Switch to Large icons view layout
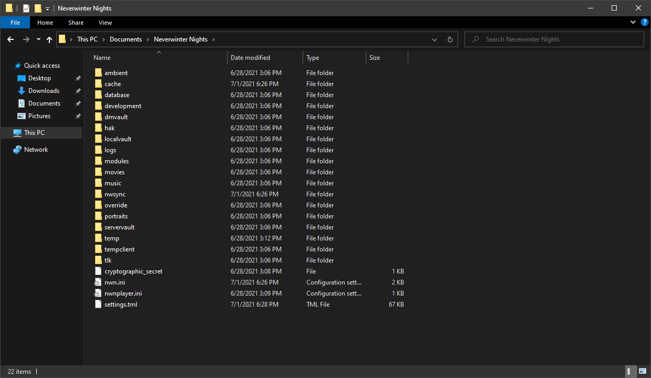Screen dimensions: 651x378 (643, 372)
